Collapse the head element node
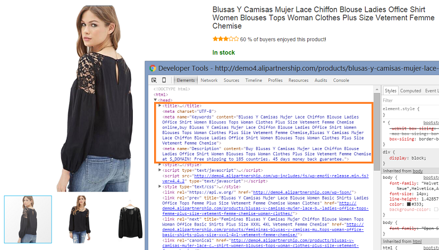The width and height of the screenshot is (439, 250). pyautogui.click(x=155, y=100)
